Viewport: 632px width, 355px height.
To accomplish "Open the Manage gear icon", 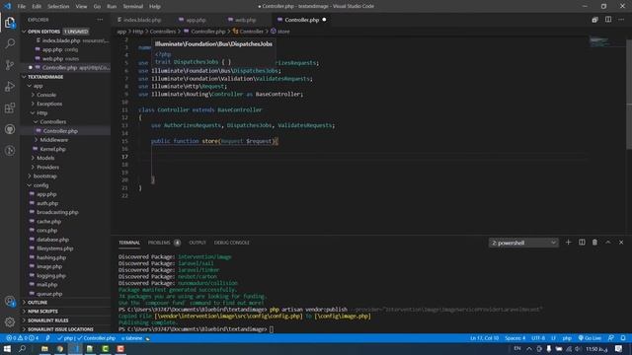I will [10, 321].
